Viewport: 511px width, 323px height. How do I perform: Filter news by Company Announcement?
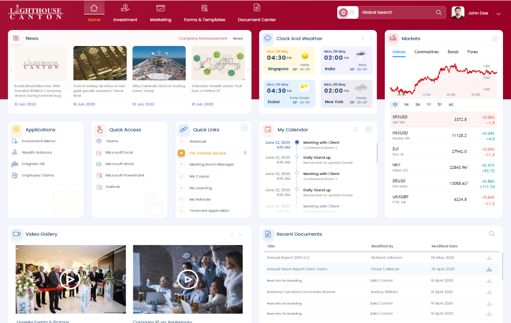tap(203, 38)
